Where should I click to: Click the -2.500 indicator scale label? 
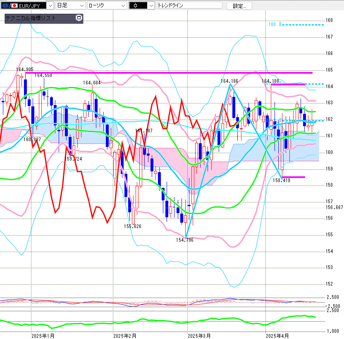click(x=333, y=306)
